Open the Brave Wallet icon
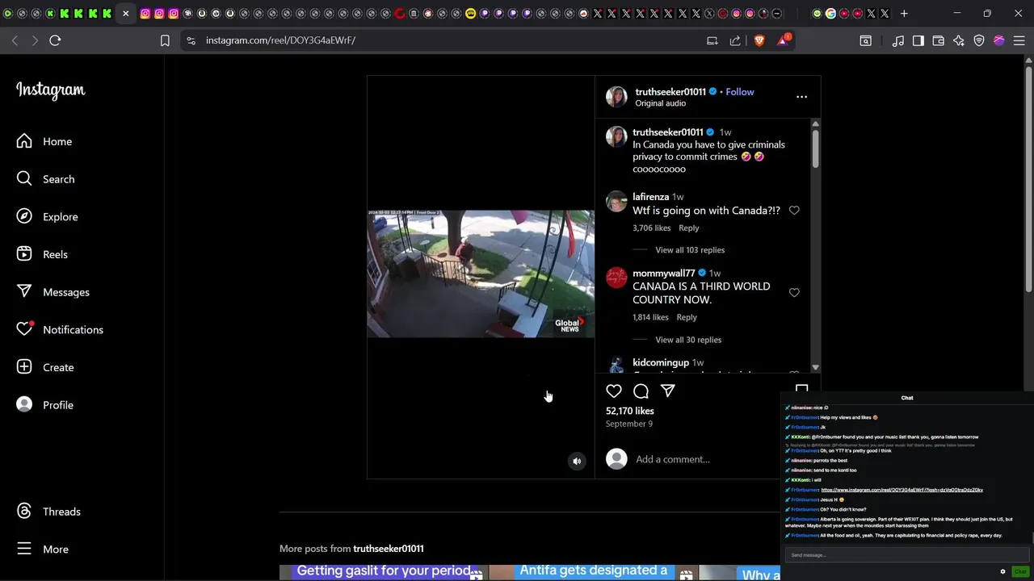 pyautogui.click(x=938, y=40)
